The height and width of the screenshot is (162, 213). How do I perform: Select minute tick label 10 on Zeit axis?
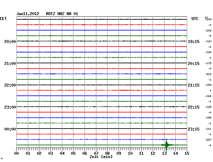pyautogui.click(x=130, y=153)
